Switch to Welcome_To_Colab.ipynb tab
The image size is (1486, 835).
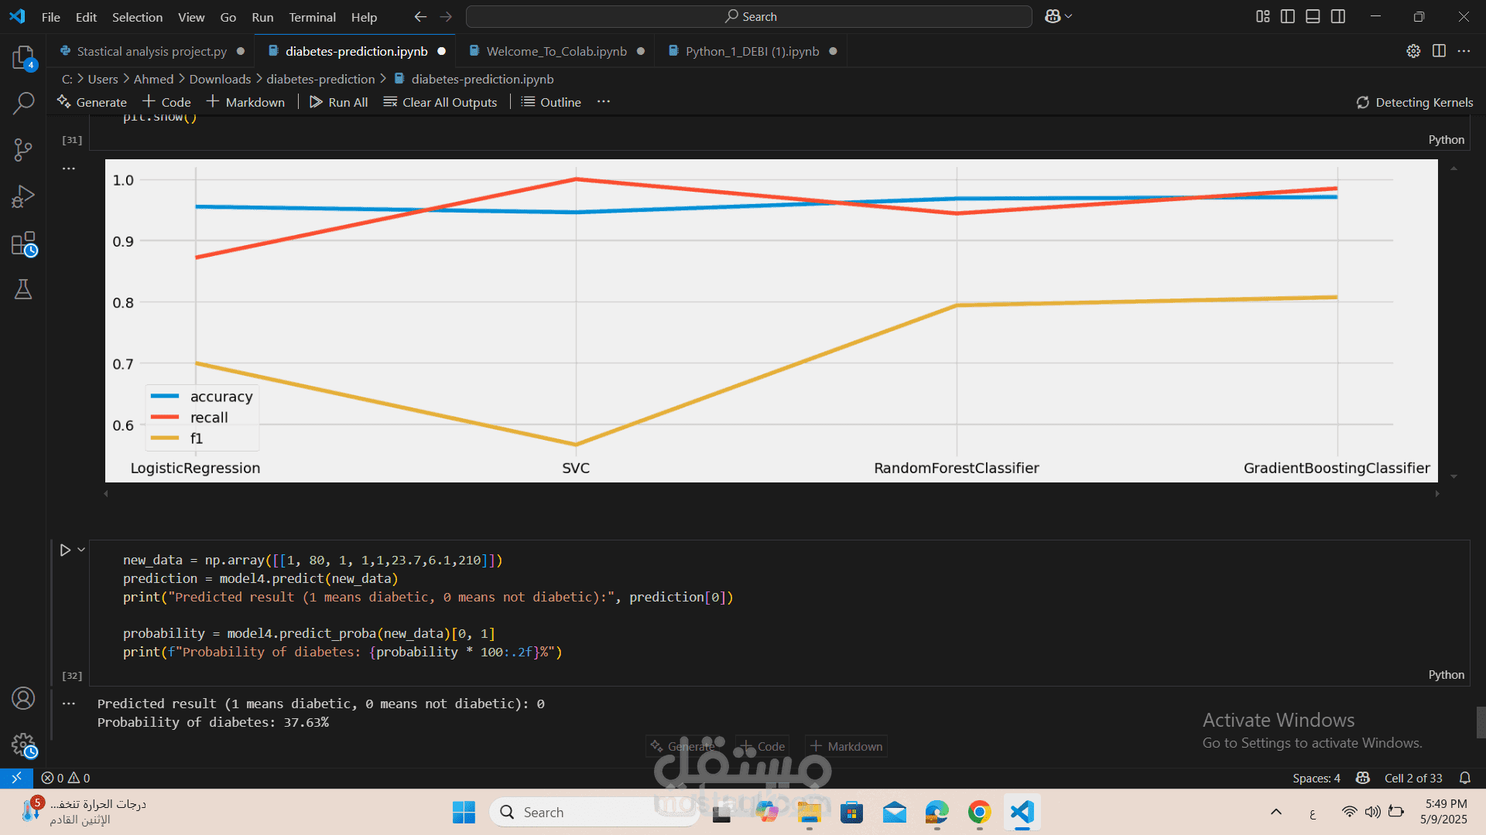[556, 51]
